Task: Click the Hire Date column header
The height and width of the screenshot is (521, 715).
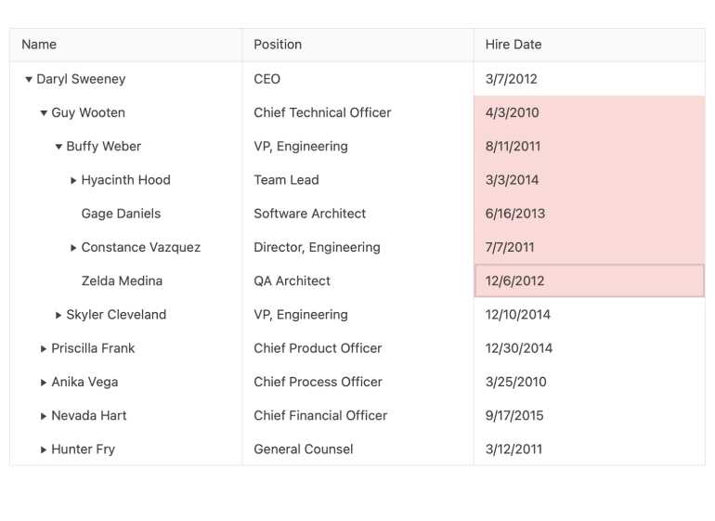Action: coord(513,45)
